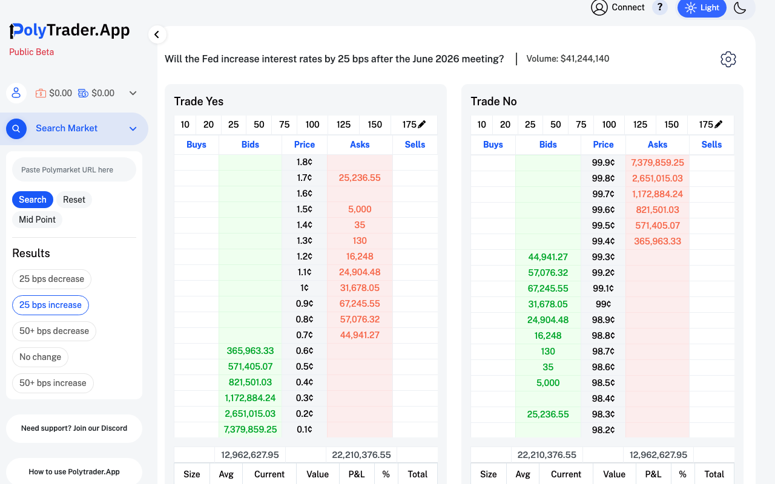
Task: Open the market settings gear icon
Action: coord(728,59)
